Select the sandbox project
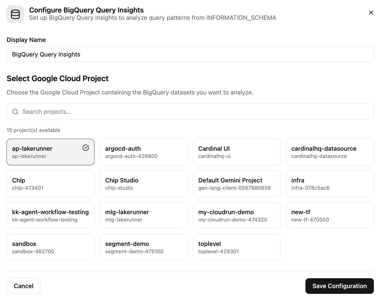This screenshot has height=298, width=377. [50, 247]
